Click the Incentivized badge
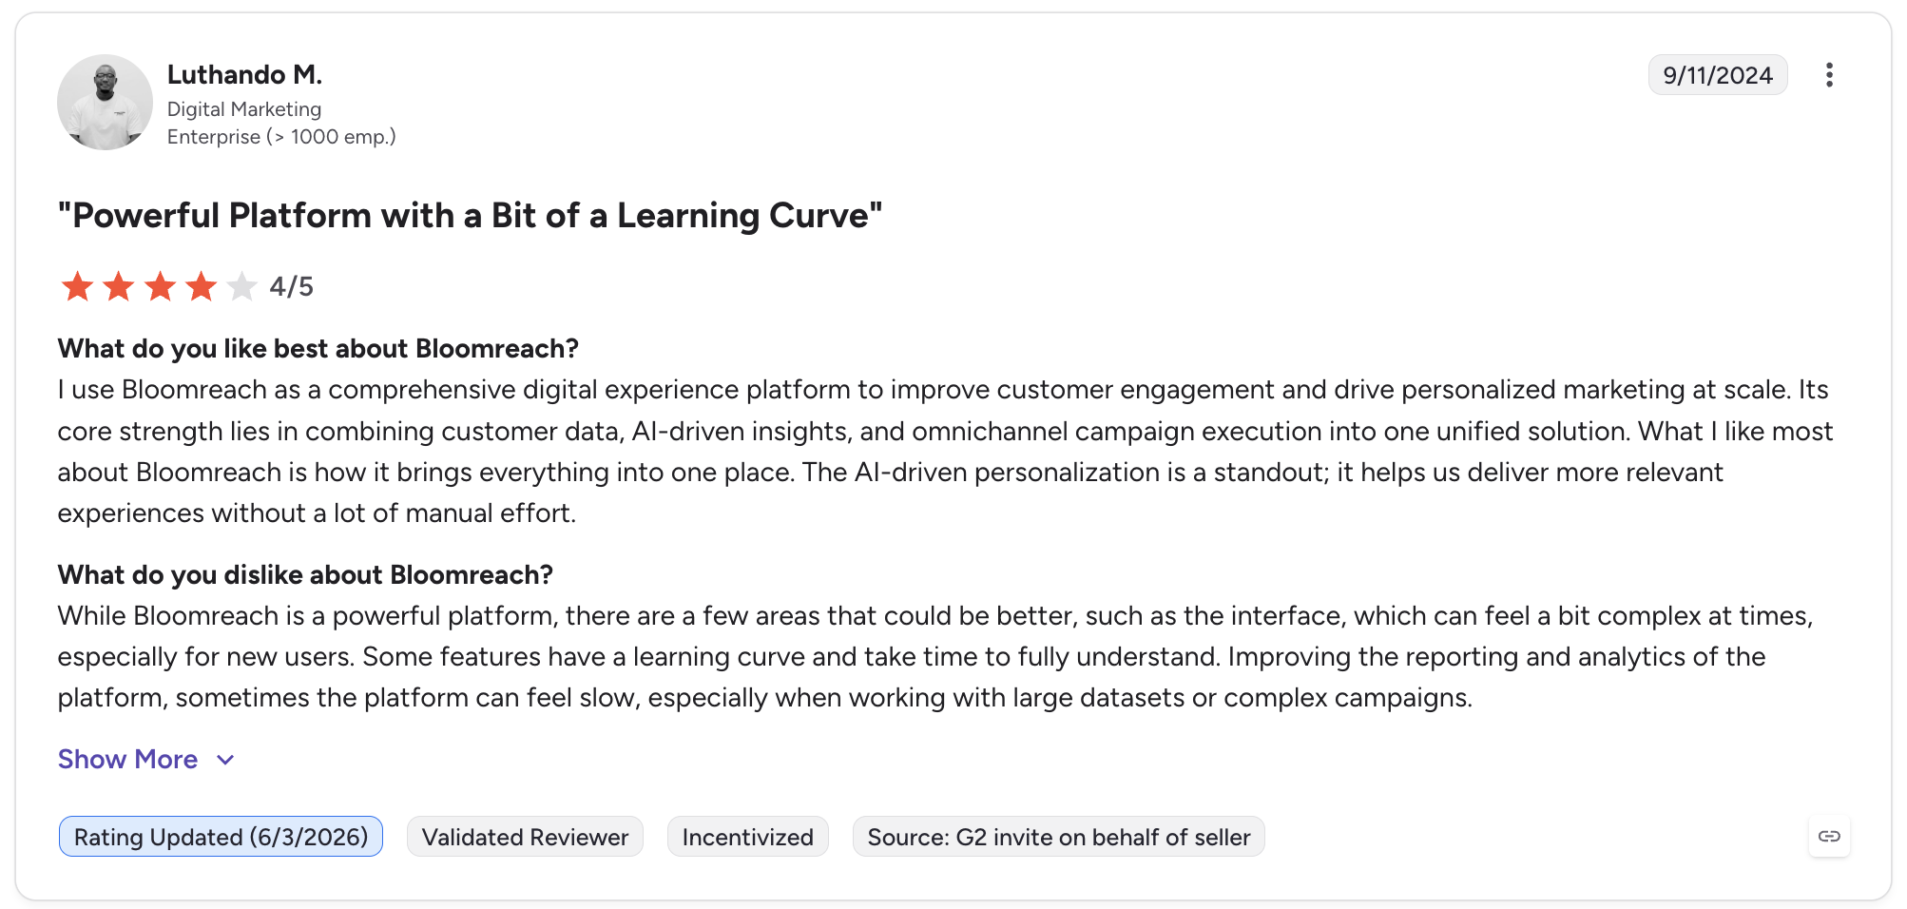This screenshot has height=909, width=1907. (x=747, y=837)
